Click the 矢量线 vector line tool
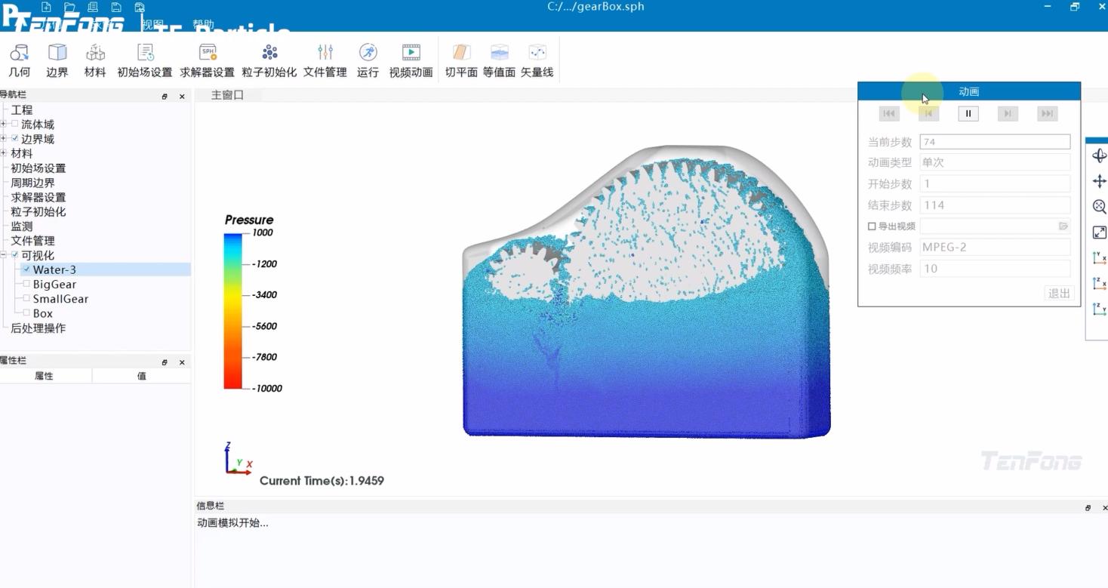Screen dimensions: 1108x588 point(537,60)
